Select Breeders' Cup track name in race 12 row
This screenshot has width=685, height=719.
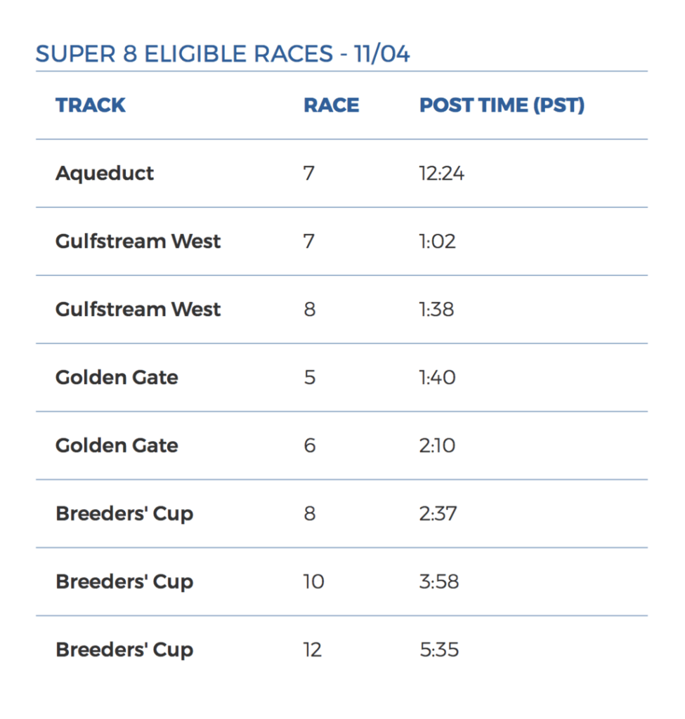124,649
